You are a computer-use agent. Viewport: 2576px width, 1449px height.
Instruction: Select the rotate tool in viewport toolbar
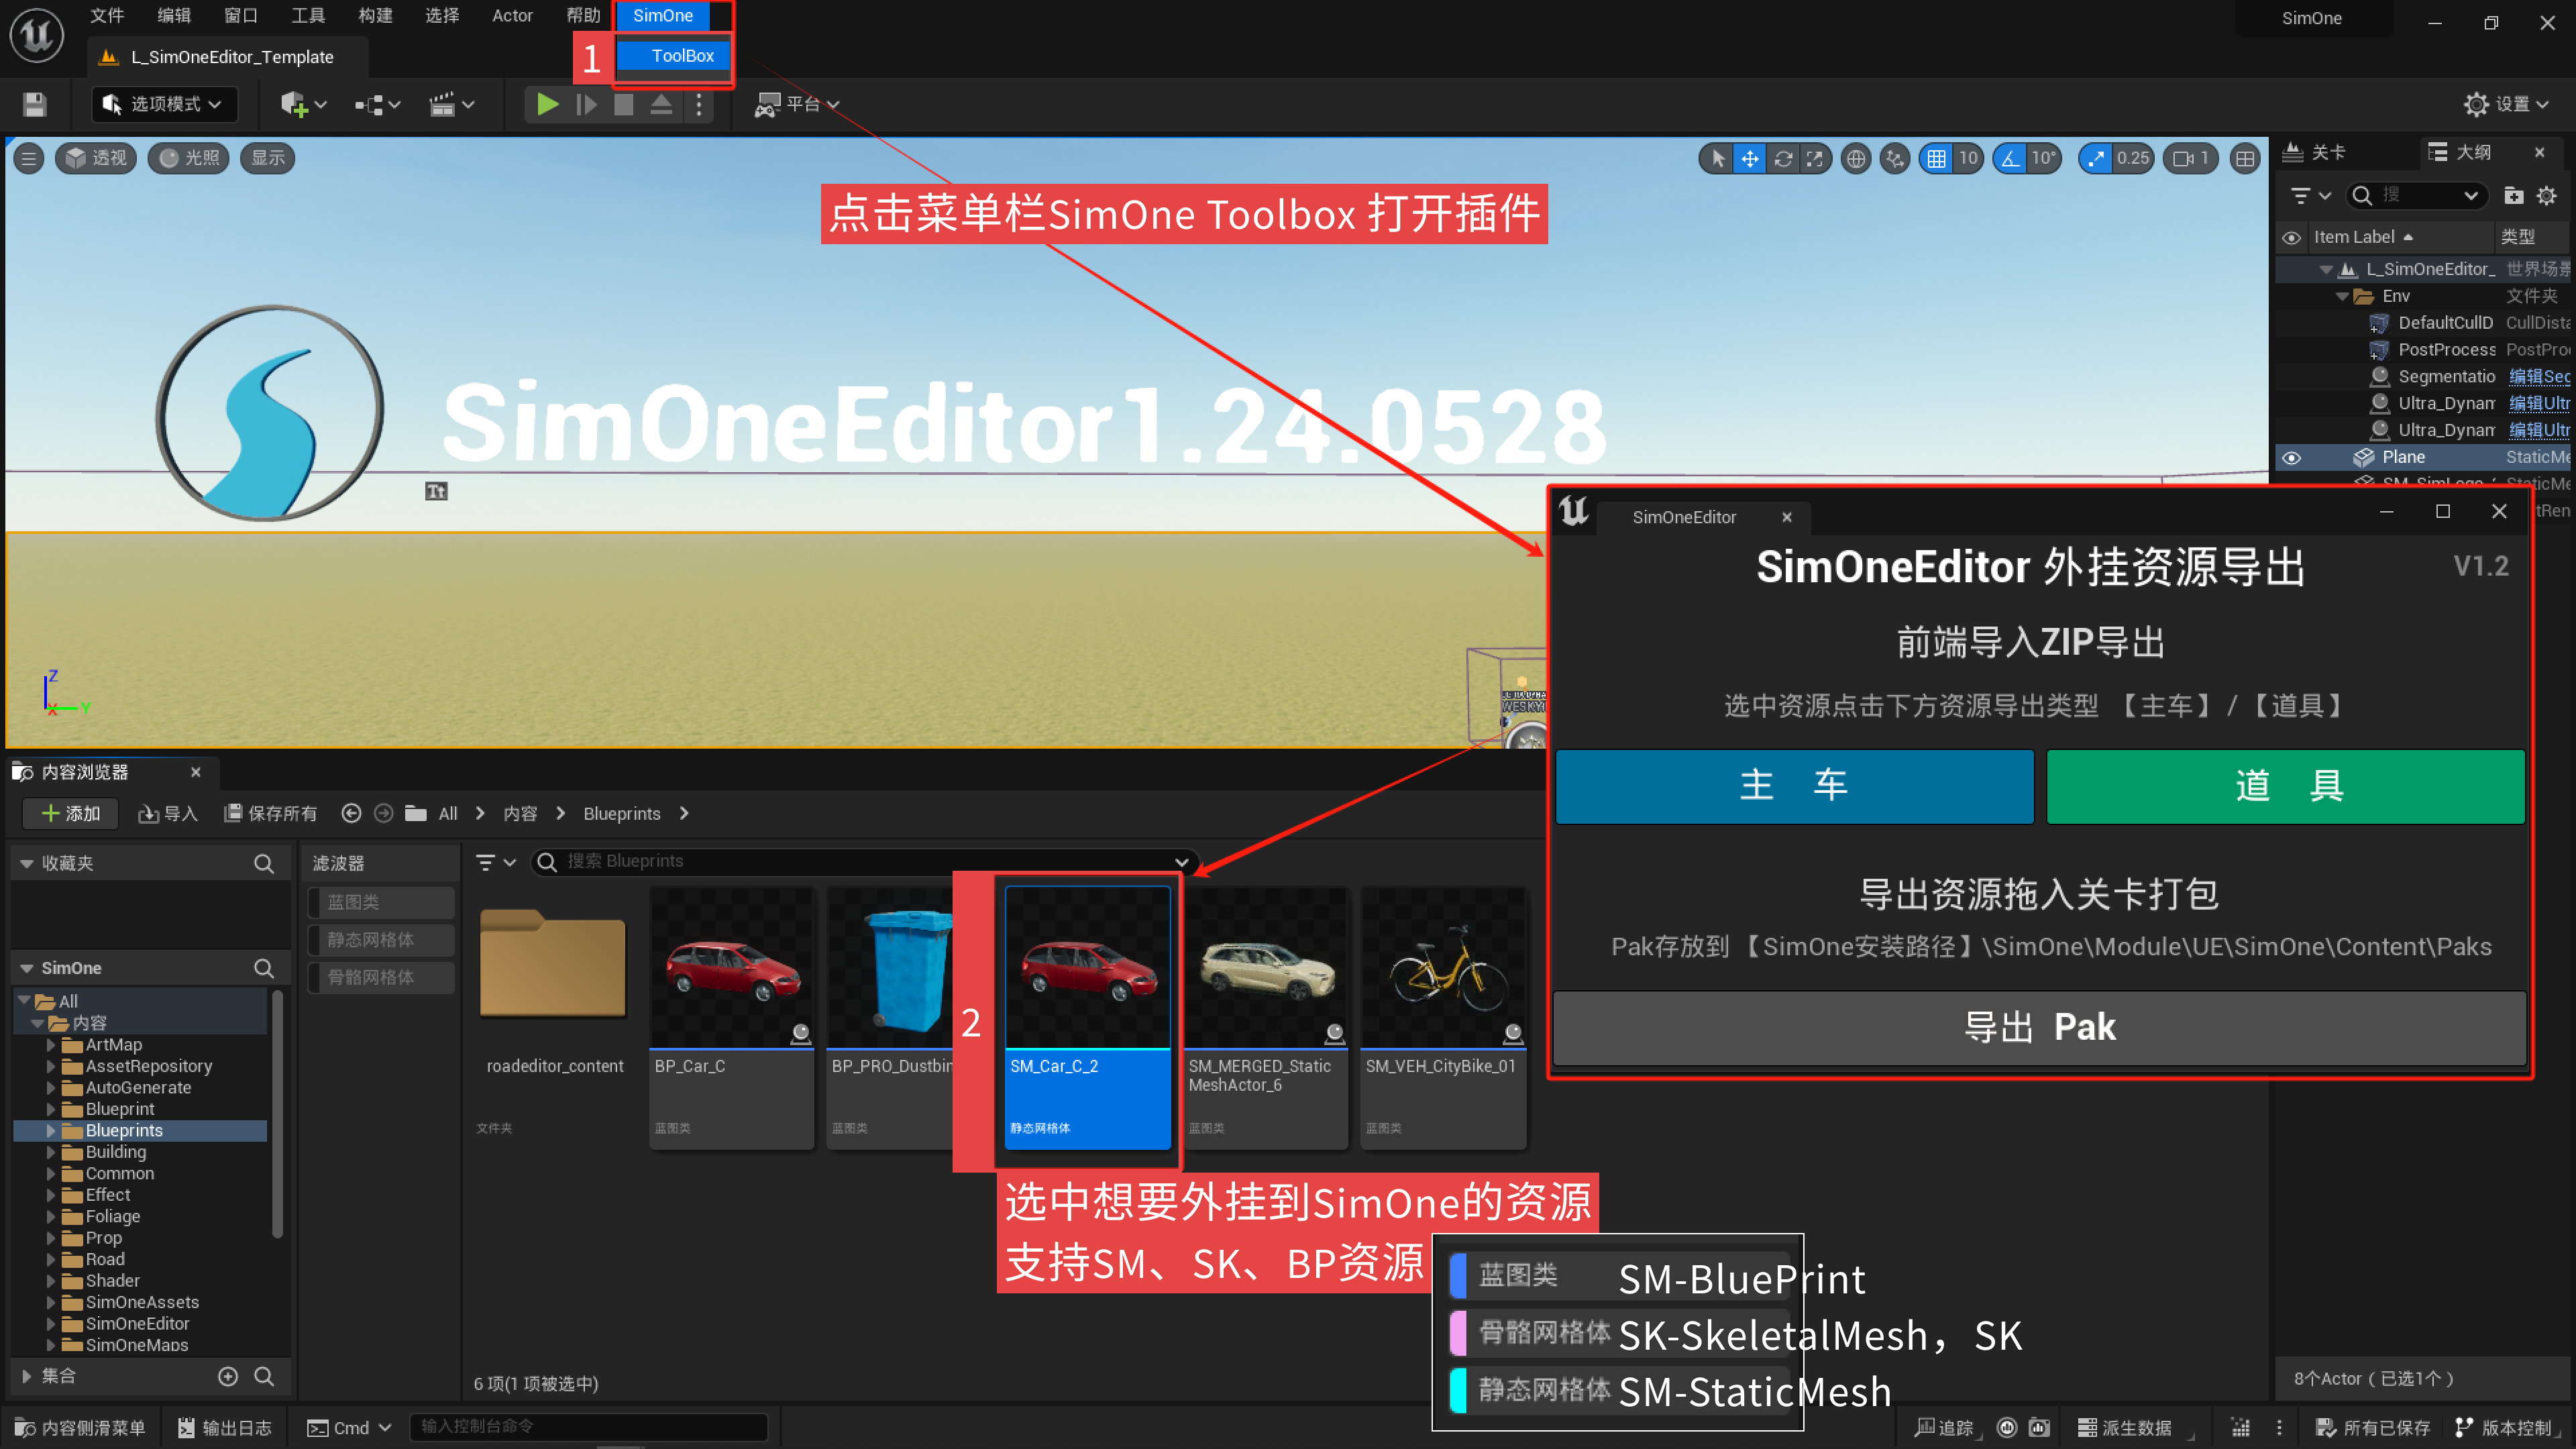pyautogui.click(x=1782, y=158)
